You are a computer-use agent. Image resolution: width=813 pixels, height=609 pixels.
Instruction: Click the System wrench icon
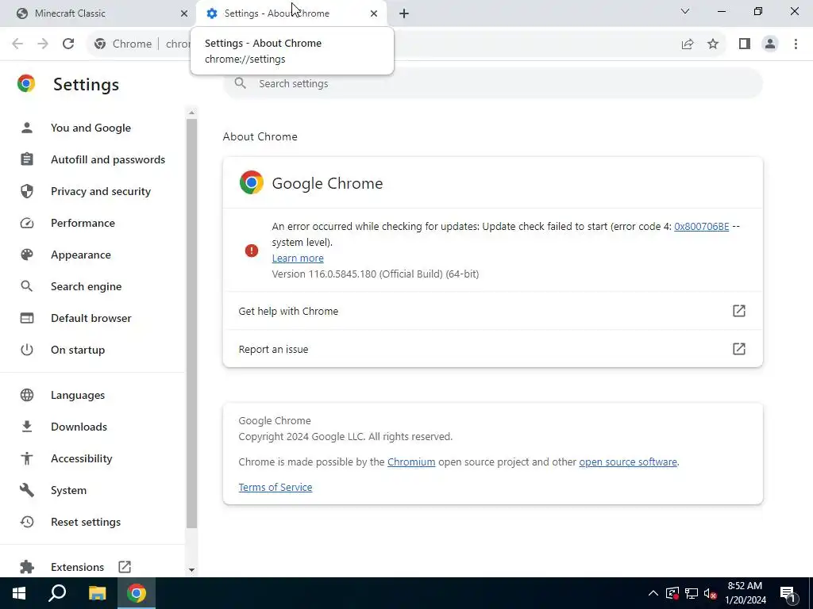click(x=27, y=490)
